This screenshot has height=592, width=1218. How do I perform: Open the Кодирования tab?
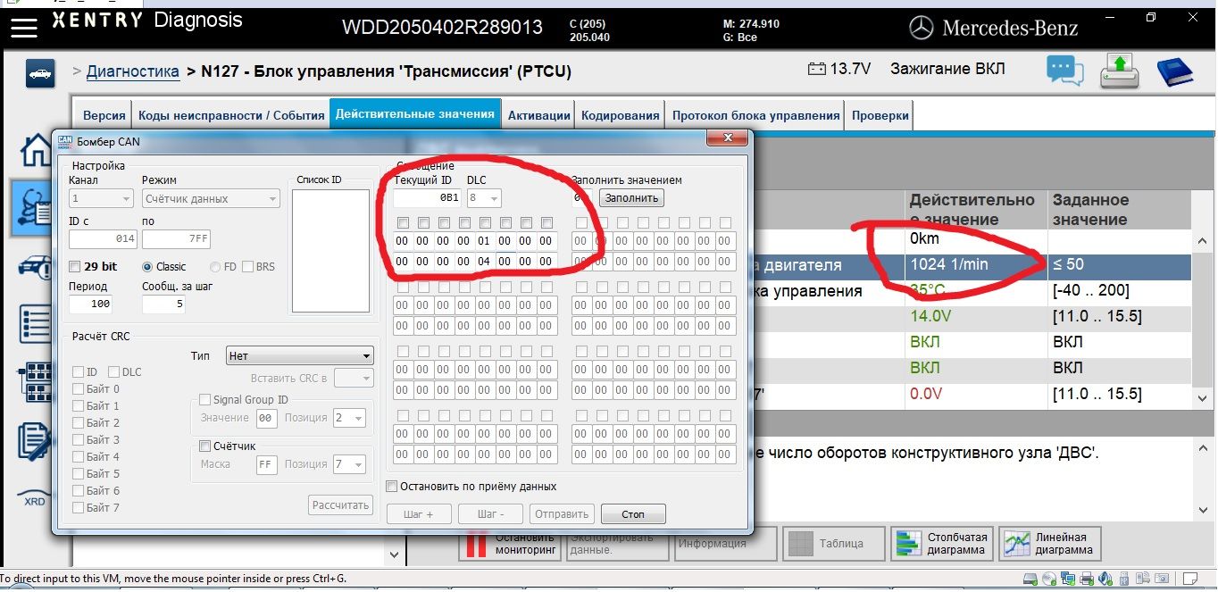coord(621,115)
